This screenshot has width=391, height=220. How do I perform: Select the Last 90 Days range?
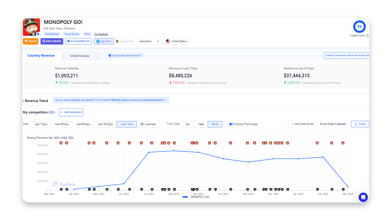(83, 124)
